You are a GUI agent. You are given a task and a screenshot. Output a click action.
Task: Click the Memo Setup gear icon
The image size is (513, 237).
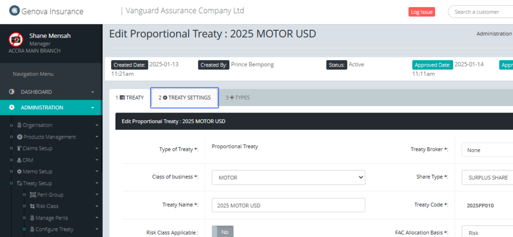[19, 172]
